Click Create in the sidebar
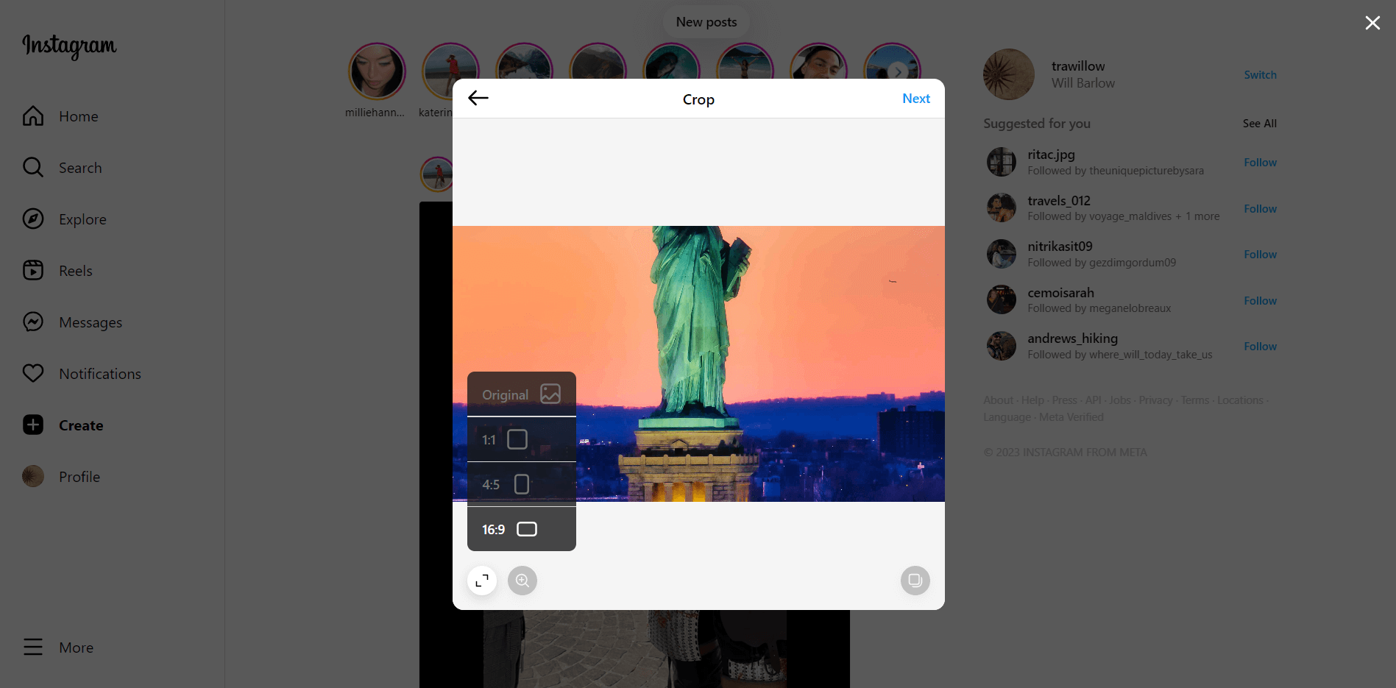 63,425
